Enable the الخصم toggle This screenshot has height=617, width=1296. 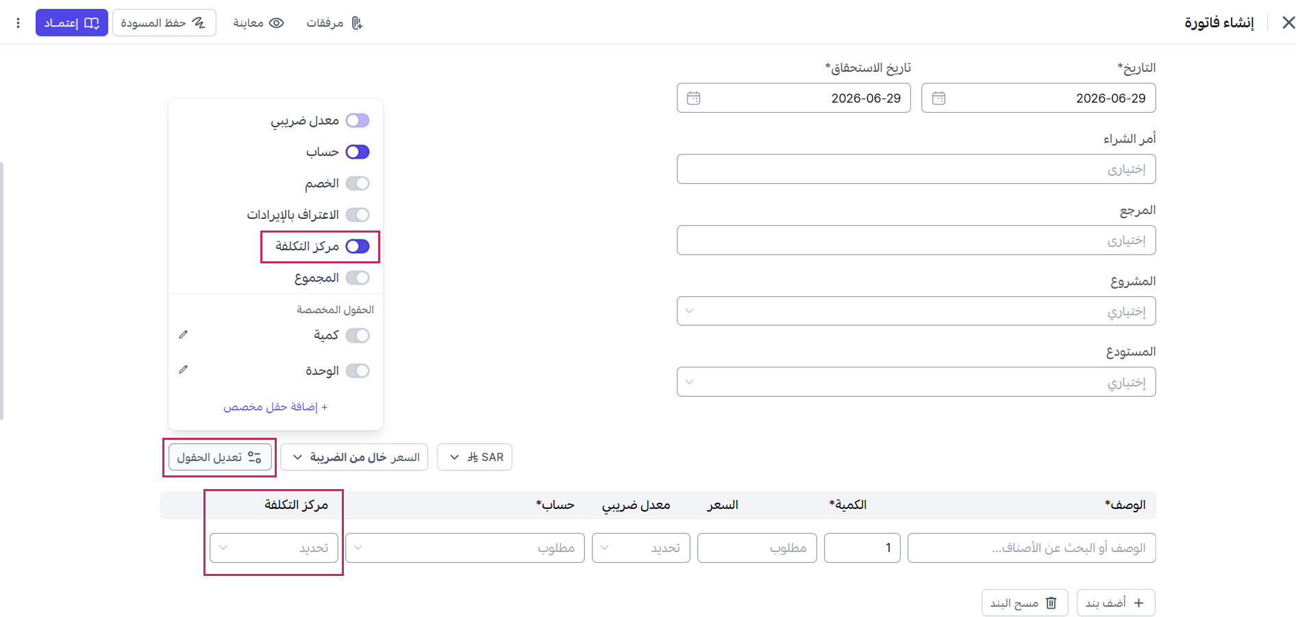coord(358,183)
